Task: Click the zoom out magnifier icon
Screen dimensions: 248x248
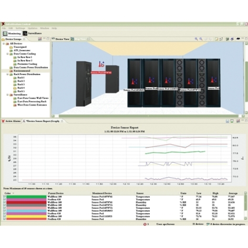Action: point(201,39)
